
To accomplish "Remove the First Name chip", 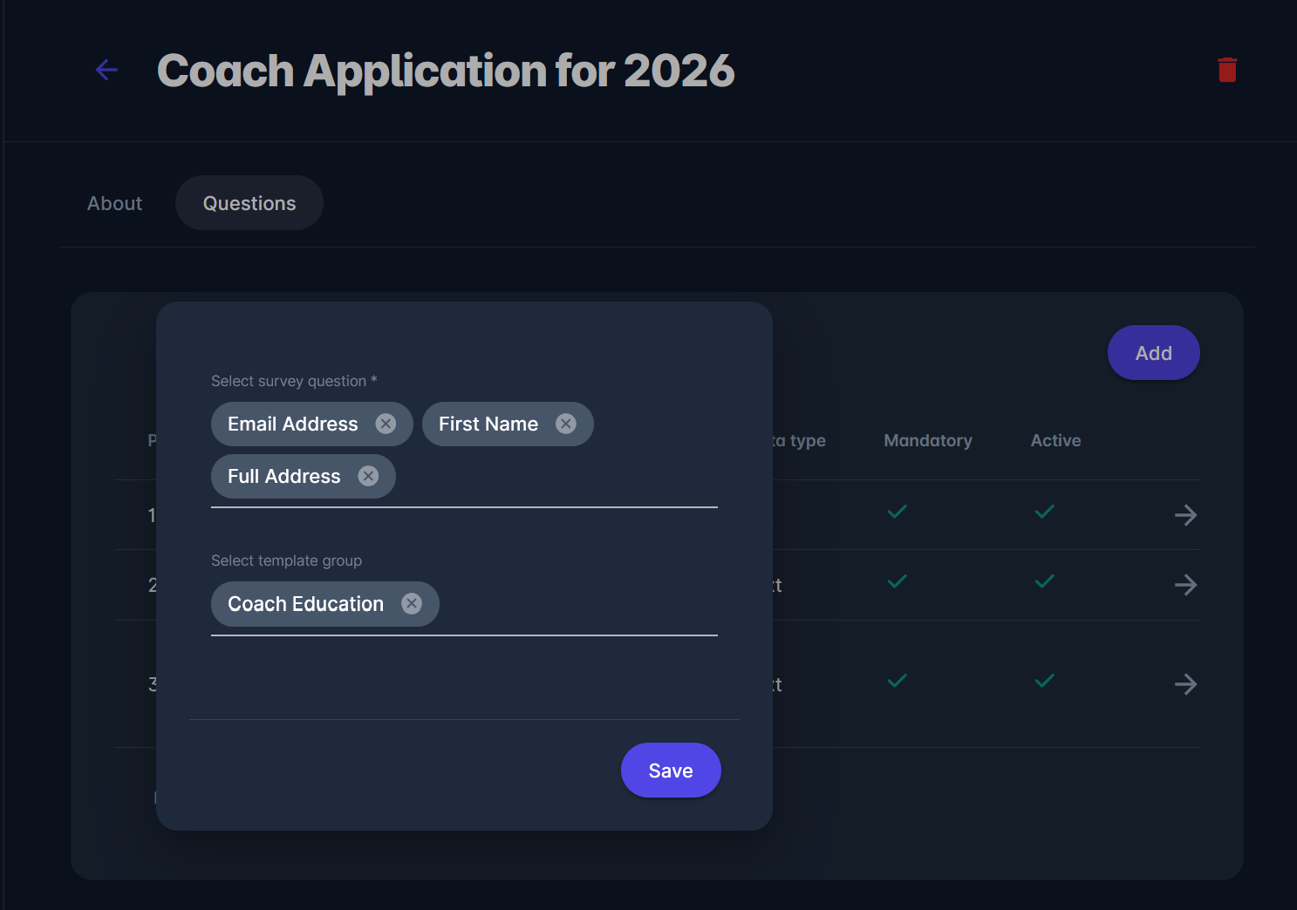I will click(566, 424).
